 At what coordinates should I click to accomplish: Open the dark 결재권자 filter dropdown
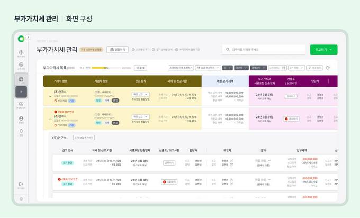(258, 68)
